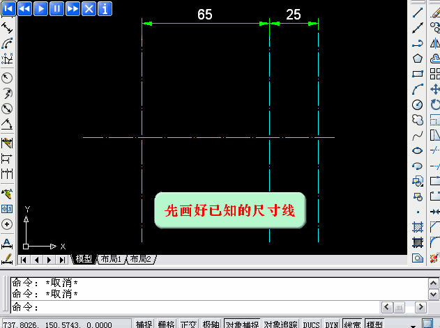440x328 pixels.
Task: Click the rewind playback button
Action: pyautogui.click(x=24, y=8)
